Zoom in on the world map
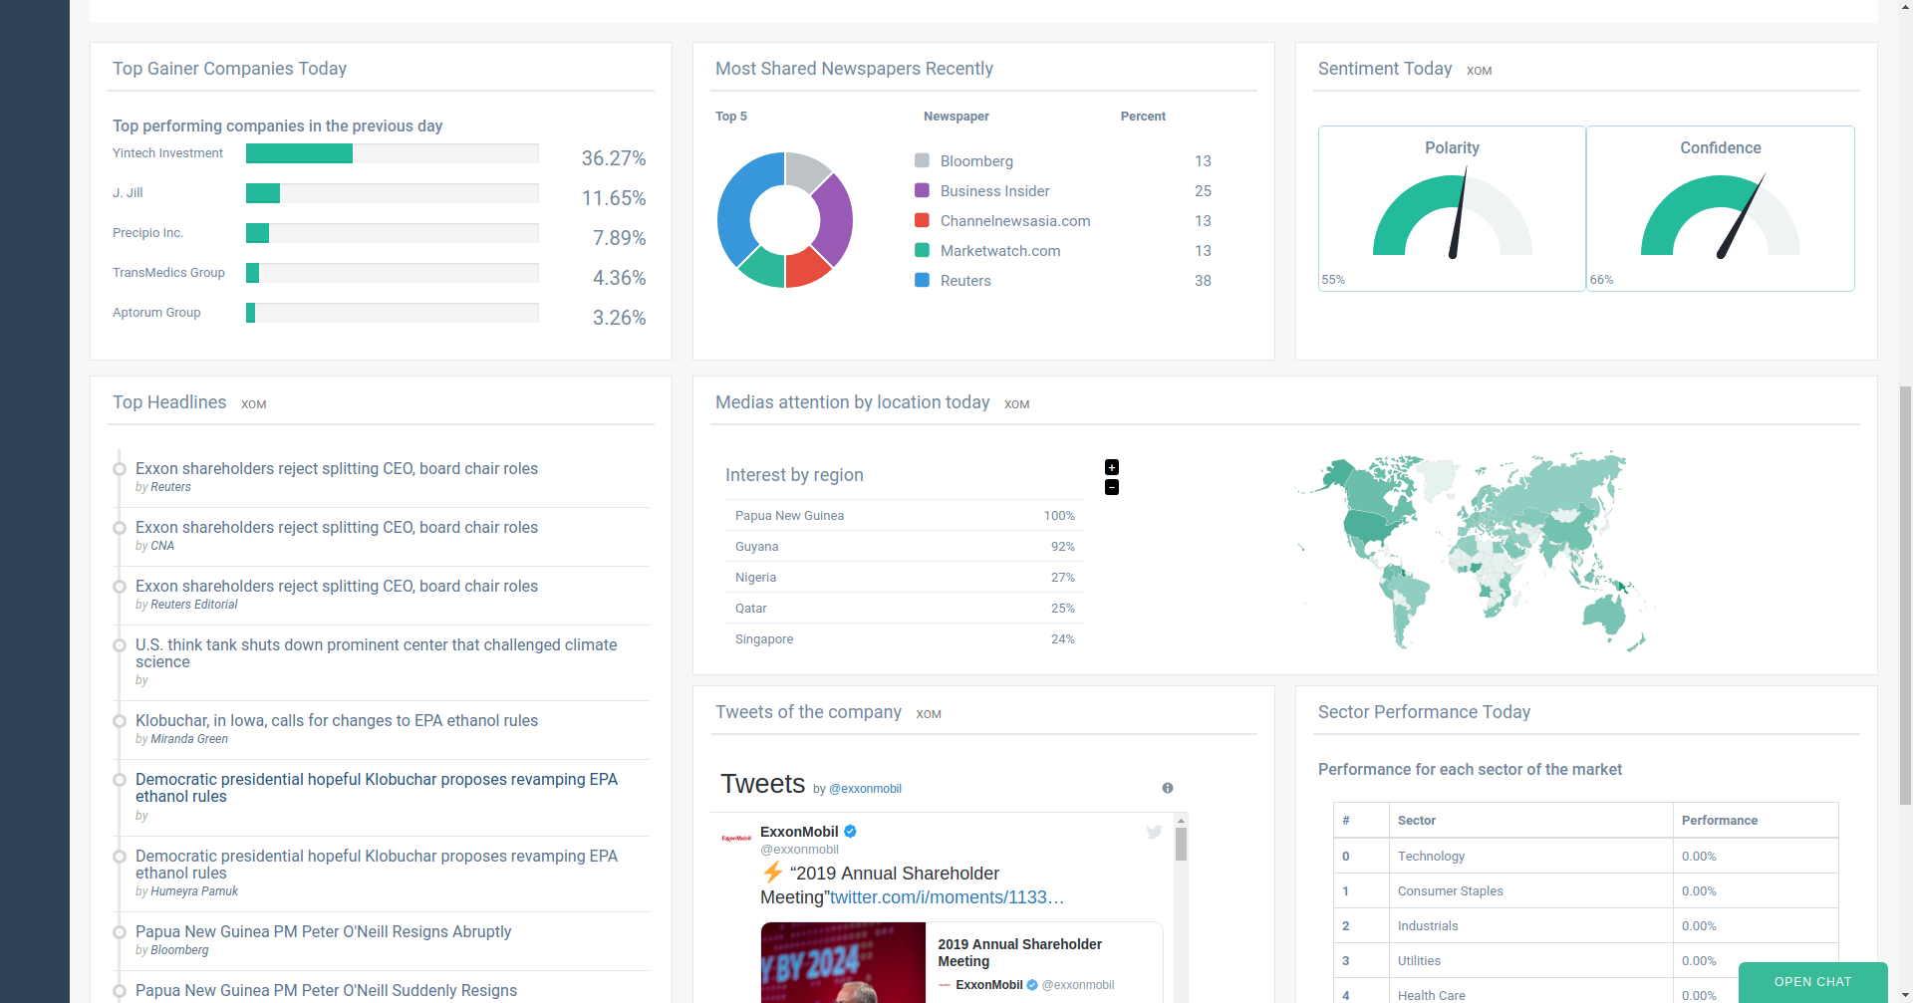The width and height of the screenshot is (1913, 1003). point(1112,467)
